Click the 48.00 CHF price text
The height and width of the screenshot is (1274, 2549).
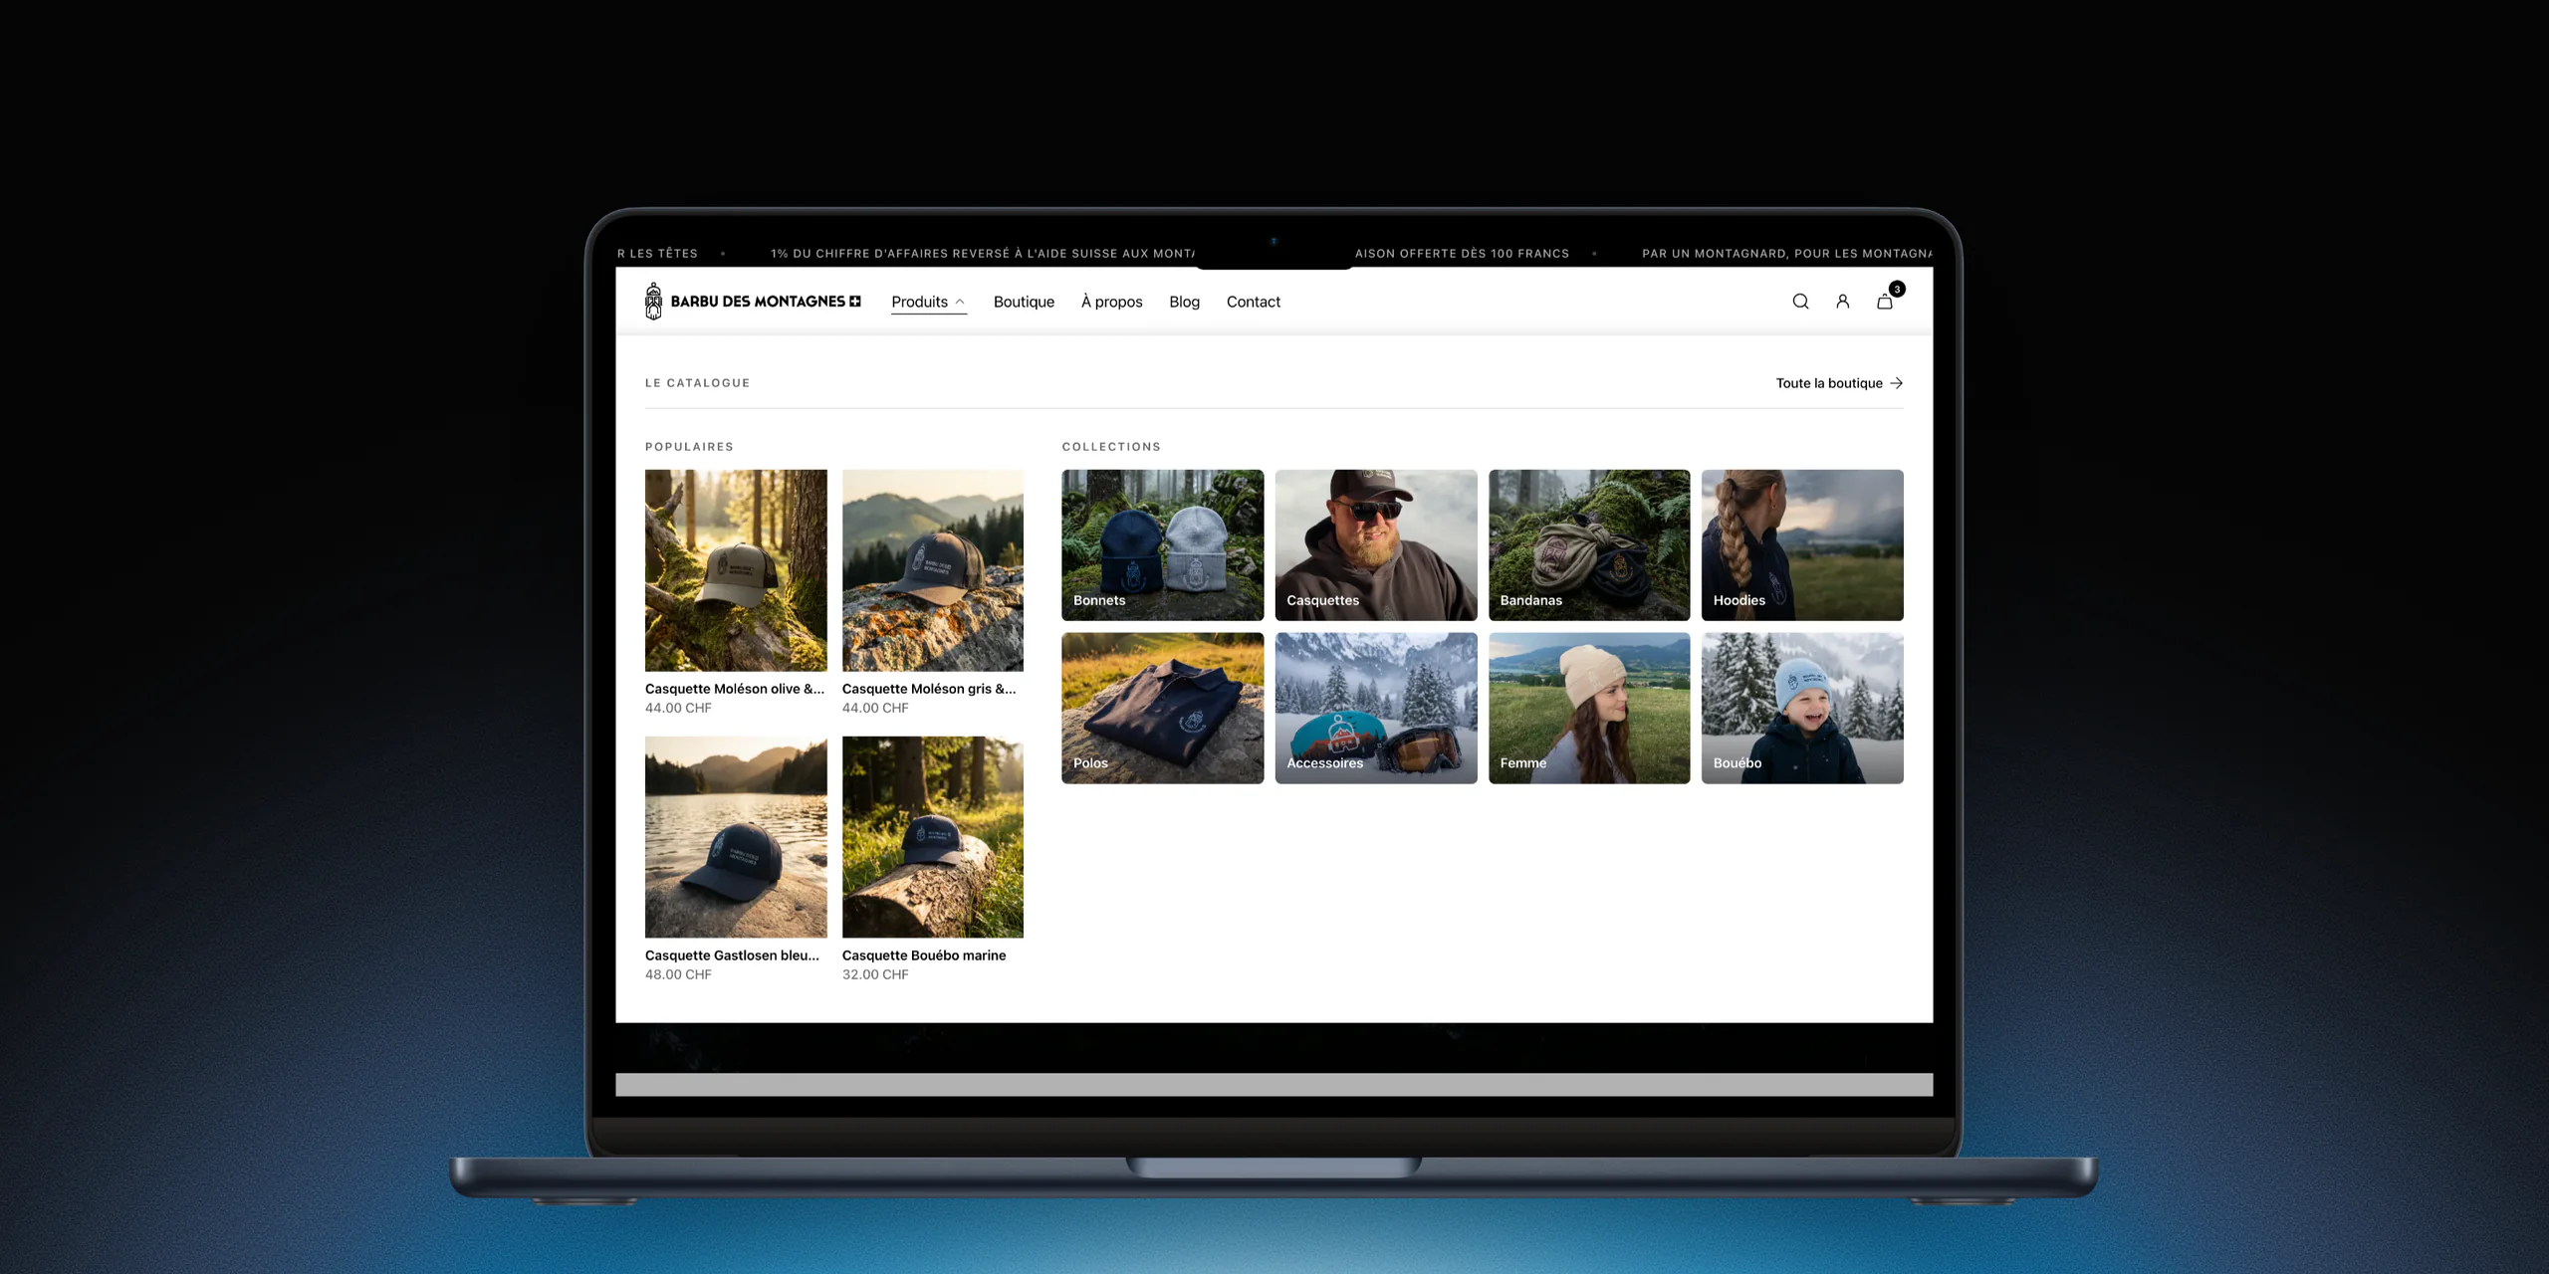click(678, 974)
